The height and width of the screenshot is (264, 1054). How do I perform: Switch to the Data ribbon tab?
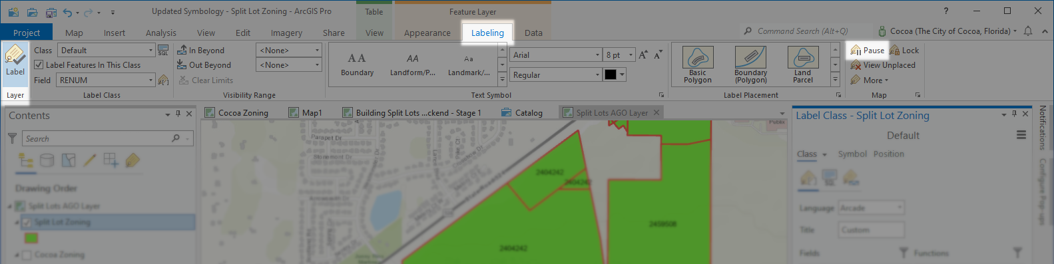coord(533,33)
